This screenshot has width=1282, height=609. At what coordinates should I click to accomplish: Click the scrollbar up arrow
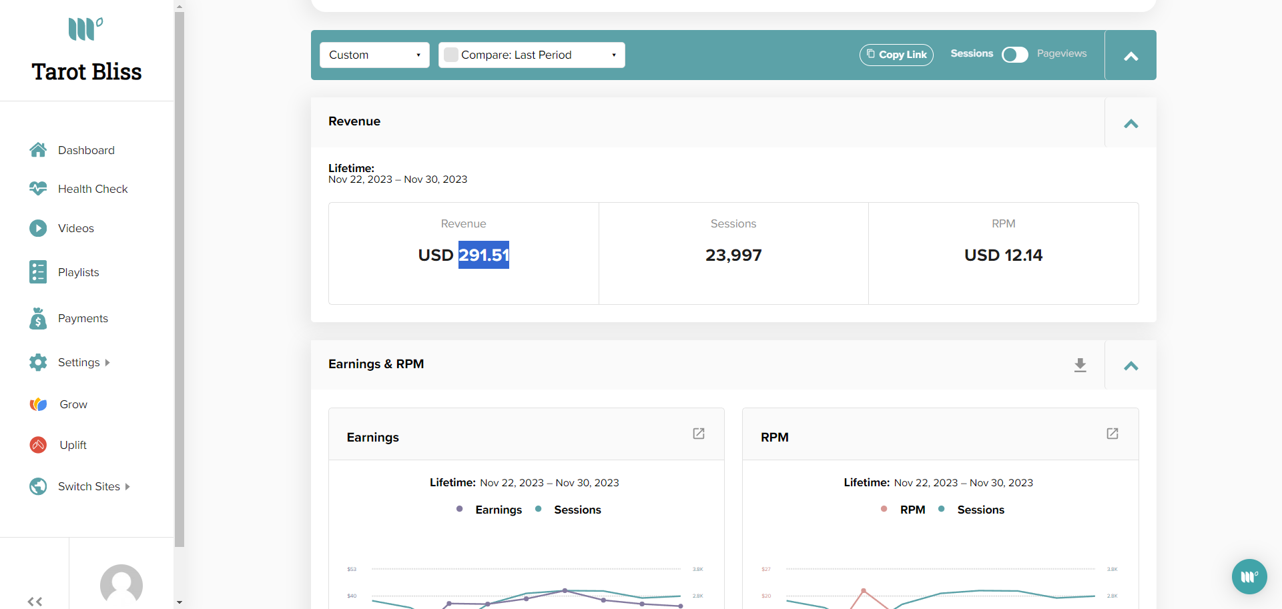pyautogui.click(x=180, y=6)
